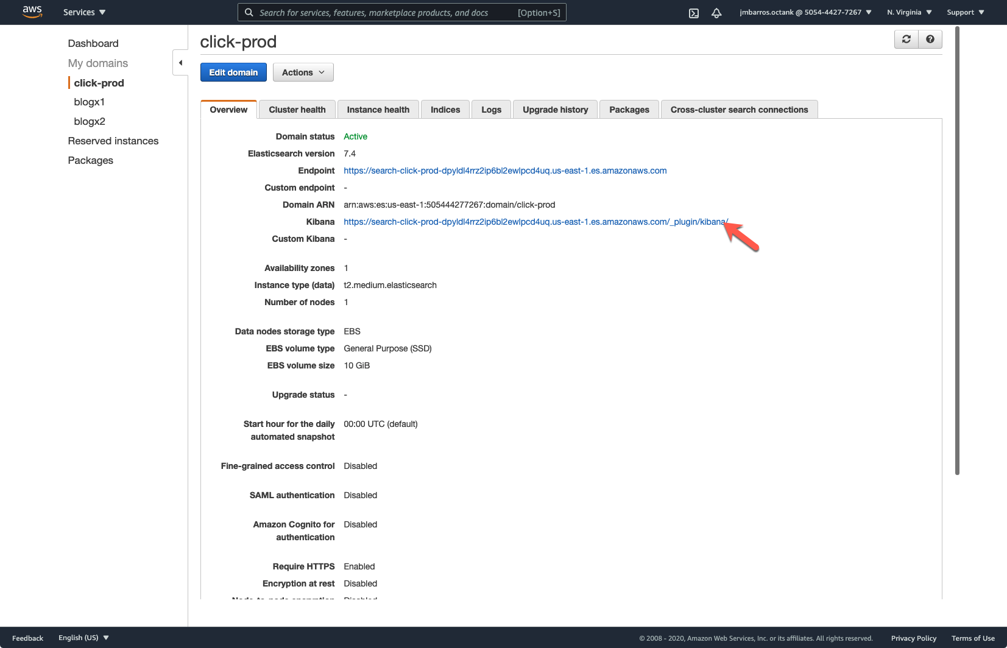Open the notifications bell
Screen dimensions: 1007x648
[x=716, y=13]
